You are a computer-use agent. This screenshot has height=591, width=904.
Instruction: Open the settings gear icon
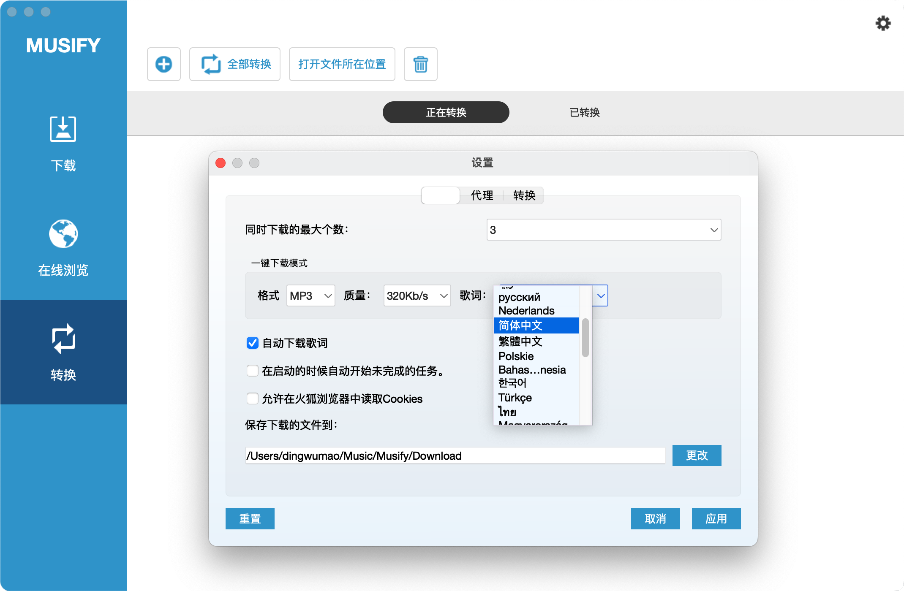883,23
